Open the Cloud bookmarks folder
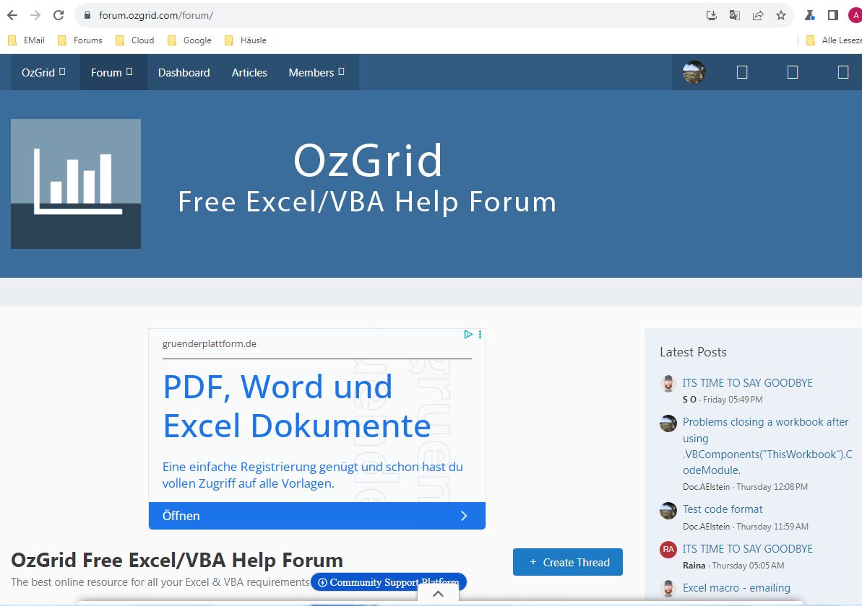This screenshot has height=606, width=862. pos(134,40)
